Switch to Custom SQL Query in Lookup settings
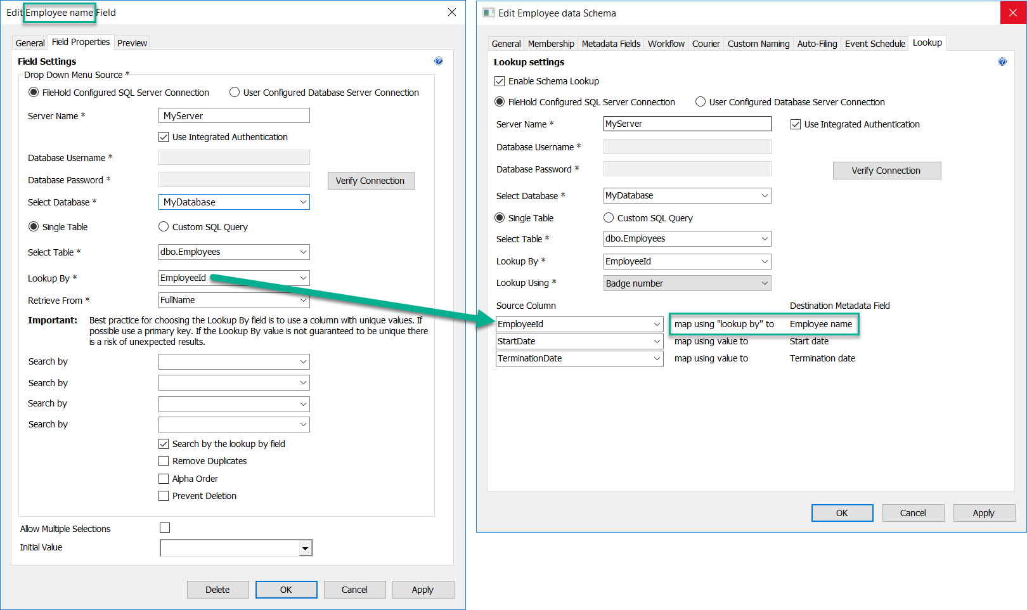Image resolution: width=1027 pixels, height=610 pixels. 608,217
